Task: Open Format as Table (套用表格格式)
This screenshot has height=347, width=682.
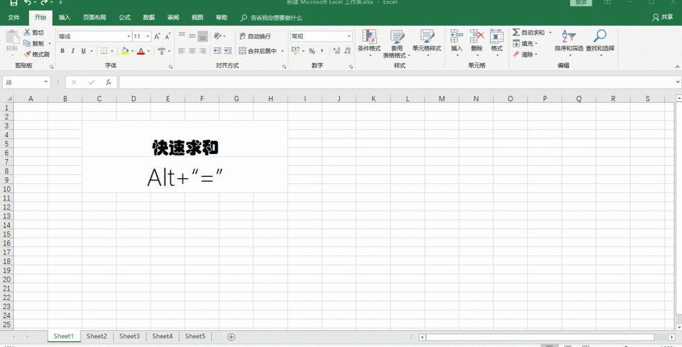Action: pyautogui.click(x=397, y=44)
